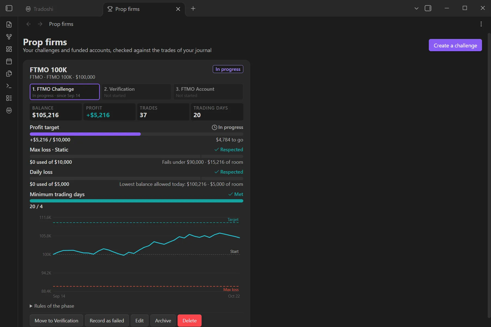Delete the FTMO 100K challenge
The width and height of the screenshot is (491, 327).
[x=190, y=321]
